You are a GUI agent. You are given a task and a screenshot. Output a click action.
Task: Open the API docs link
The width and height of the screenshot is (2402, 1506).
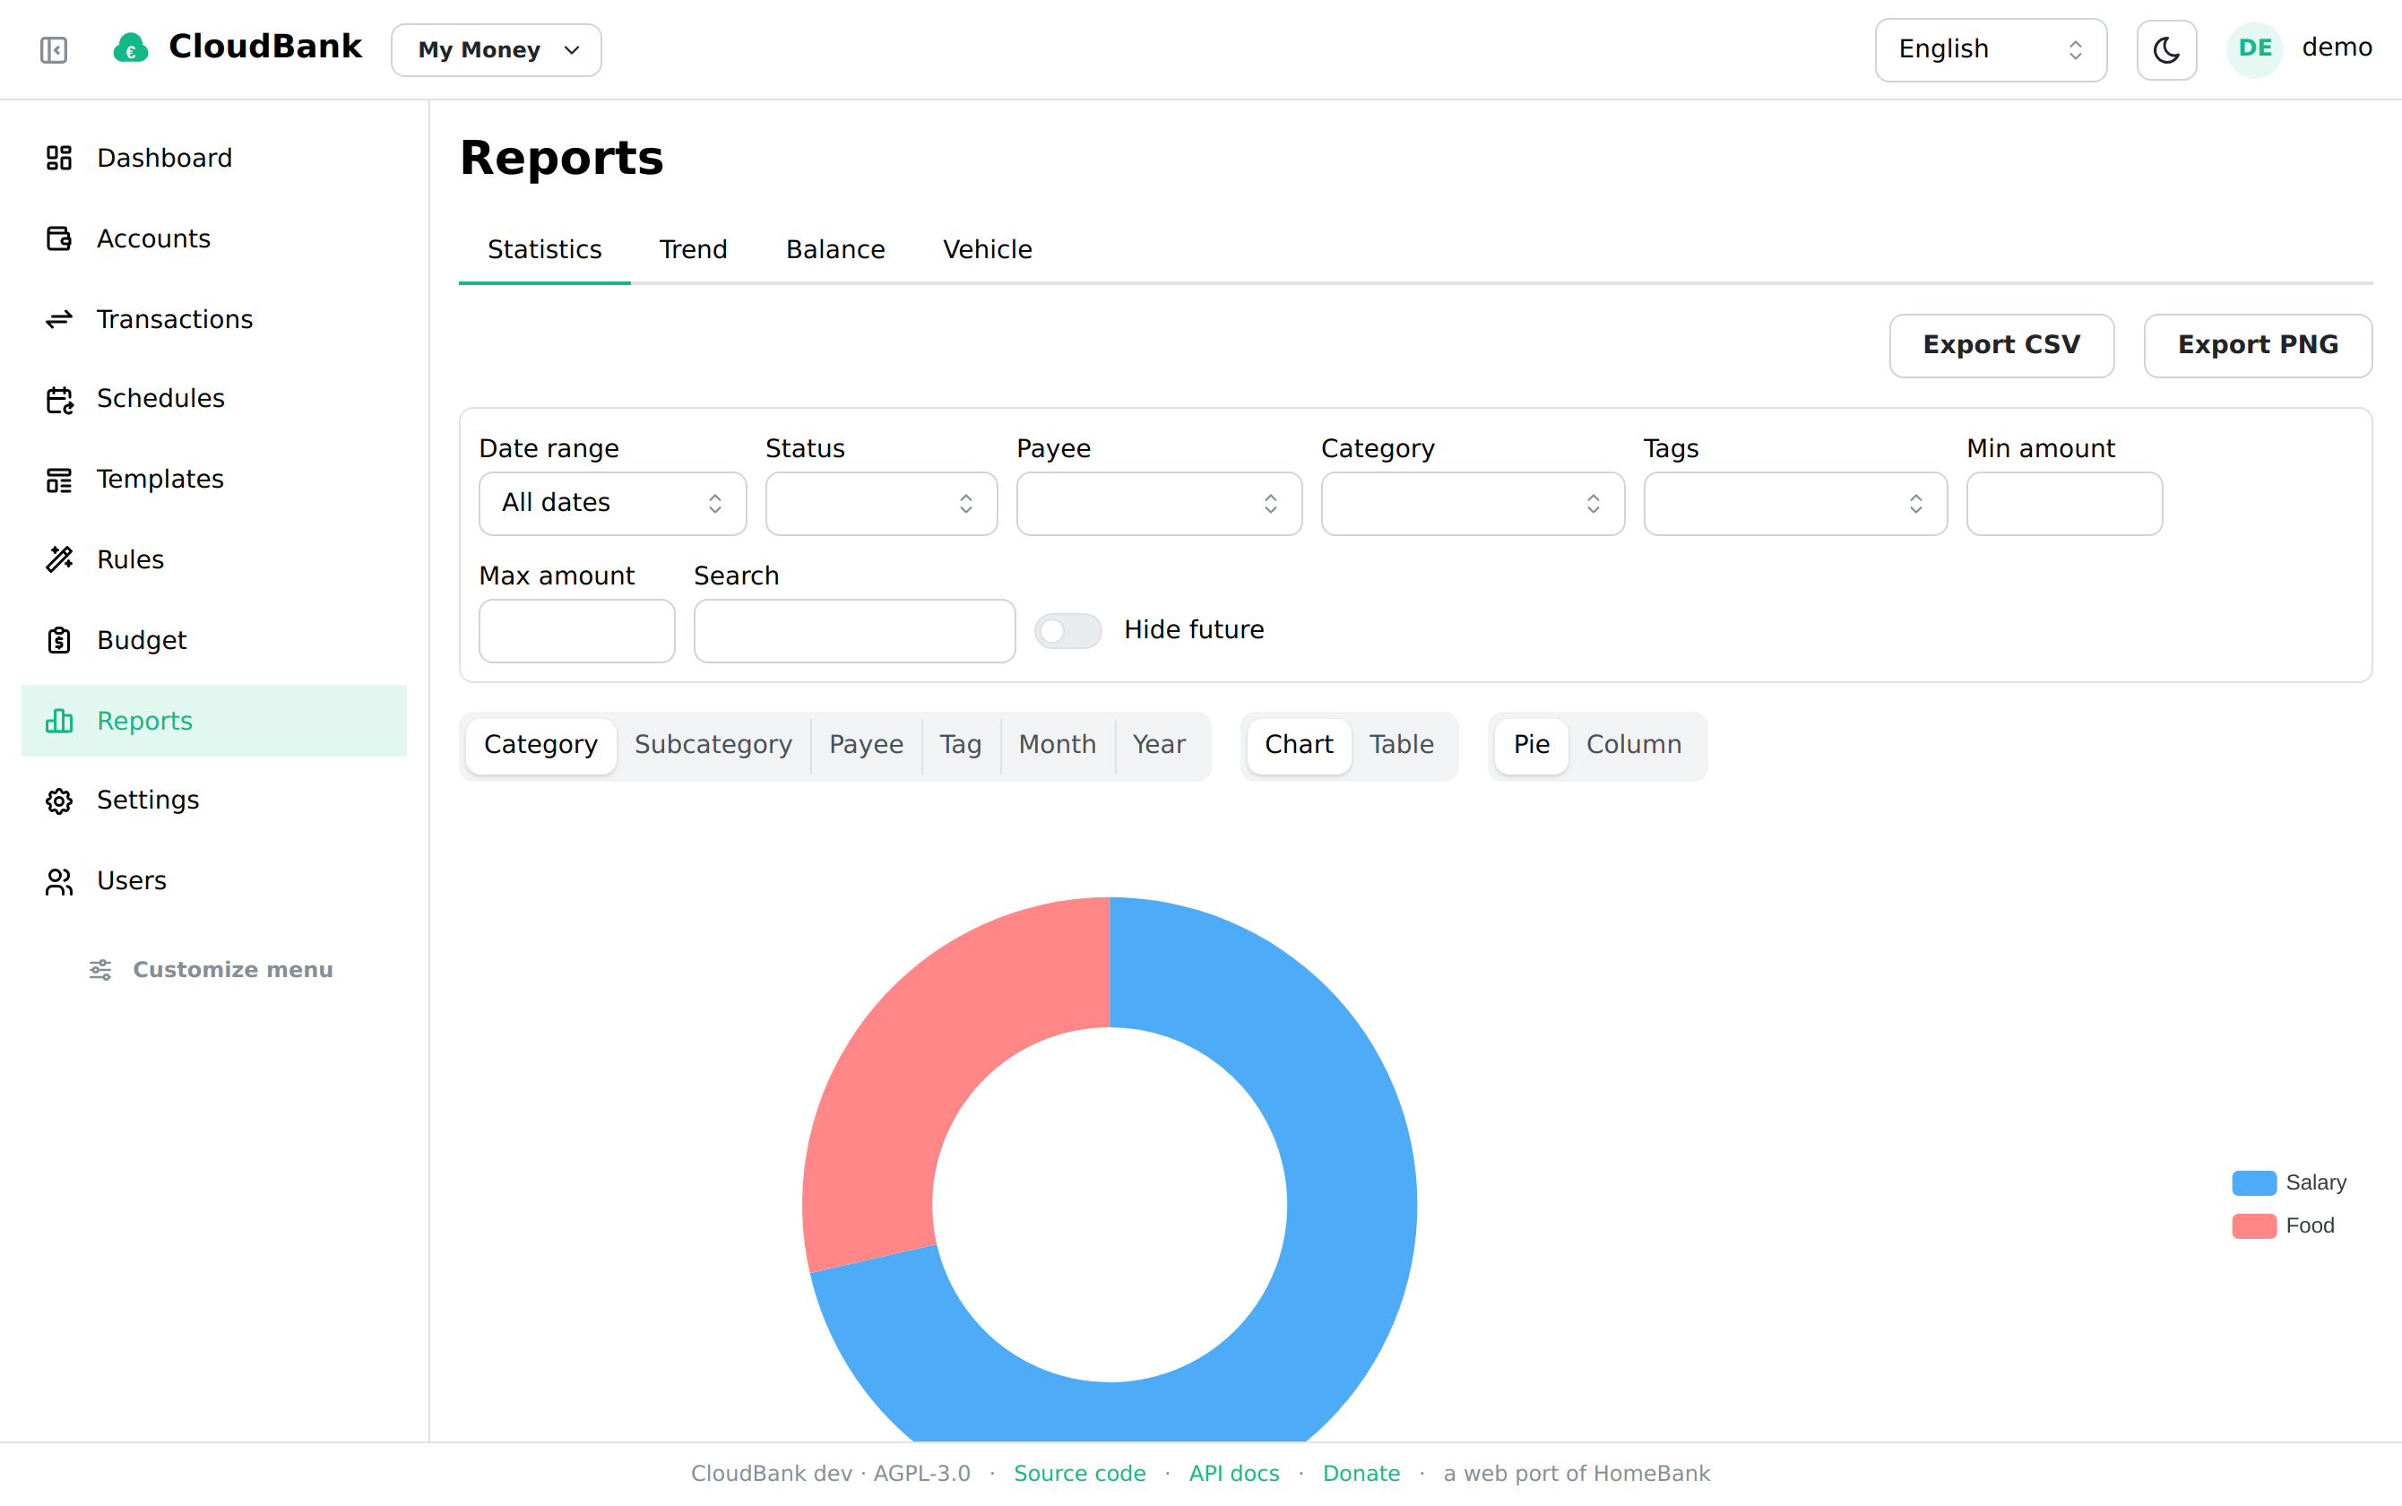pos(1234,1473)
